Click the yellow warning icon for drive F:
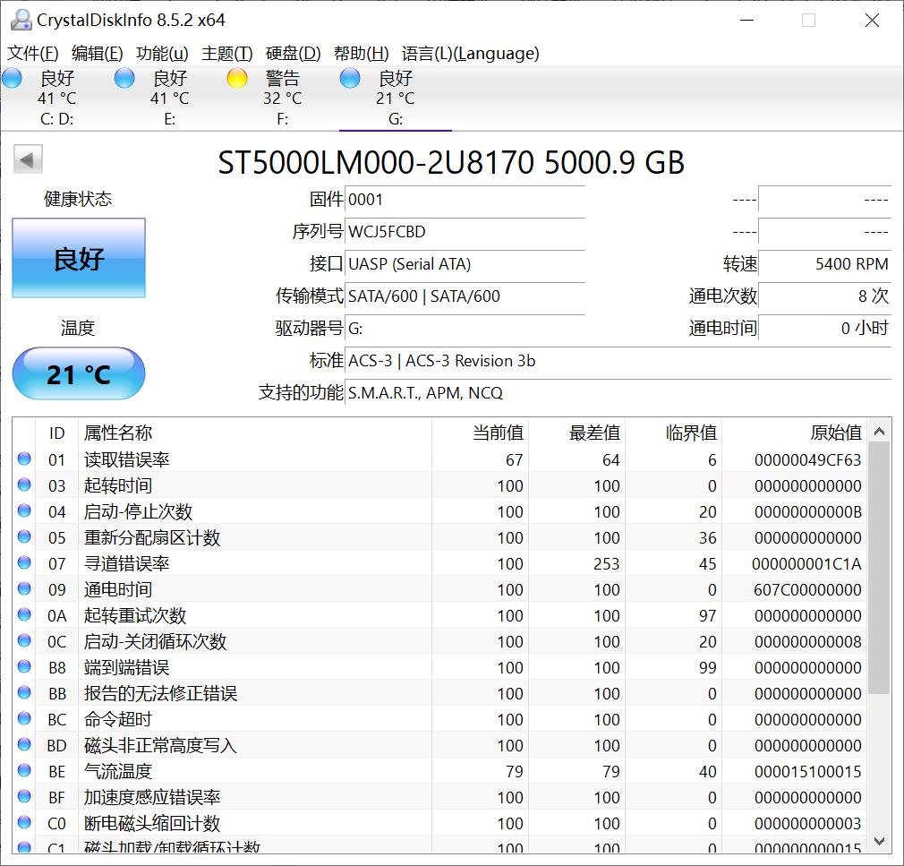904x866 pixels. click(x=237, y=79)
